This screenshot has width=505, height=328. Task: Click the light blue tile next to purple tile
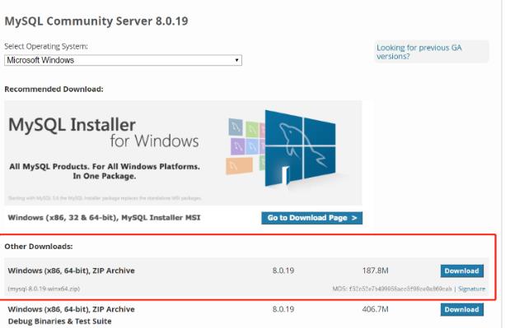click(x=252, y=146)
